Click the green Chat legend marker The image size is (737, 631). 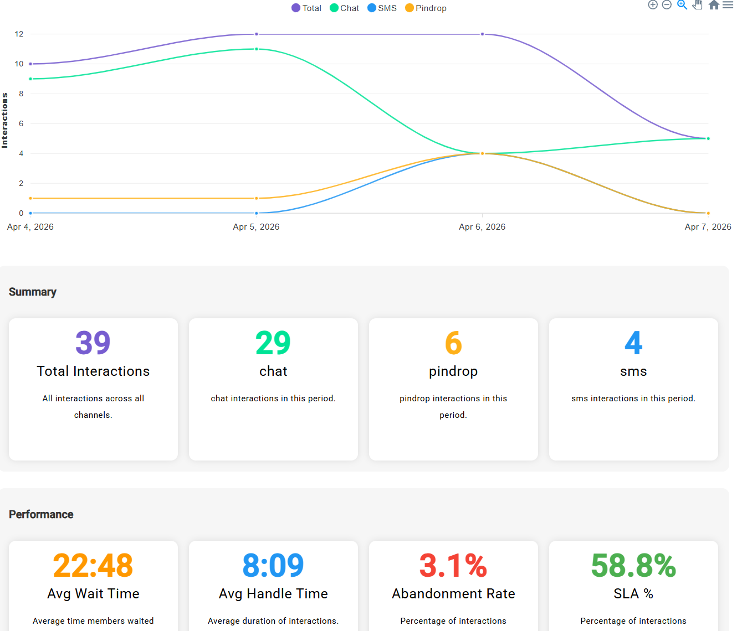point(334,8)
